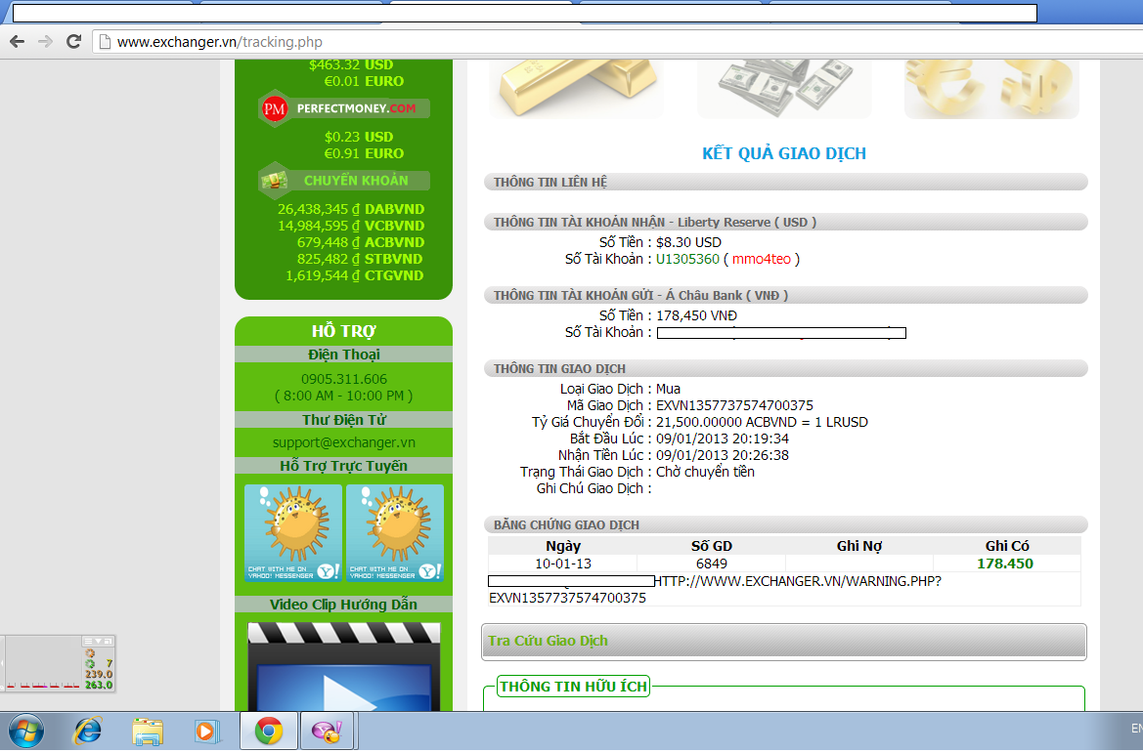Click the 679,448 ACBVND balance
1143x752 pixels.
pyautogui.click(x=360, y=242)
